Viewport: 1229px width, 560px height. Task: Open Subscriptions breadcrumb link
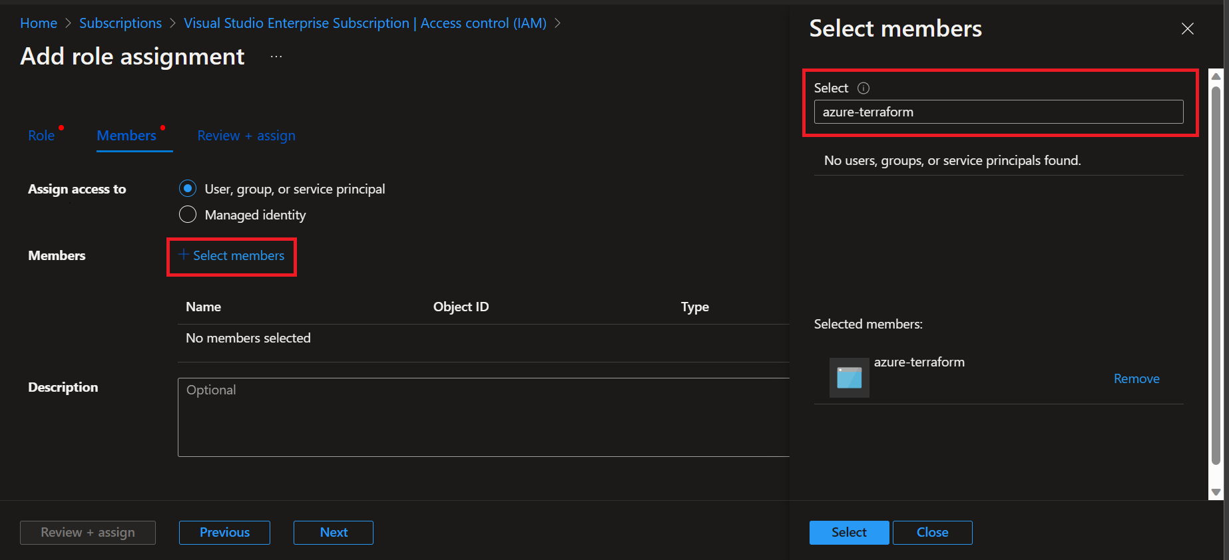[x=121, y=23]
